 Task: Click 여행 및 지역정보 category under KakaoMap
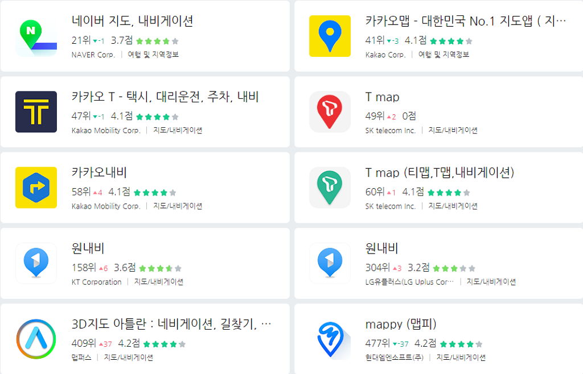[444, 55]
